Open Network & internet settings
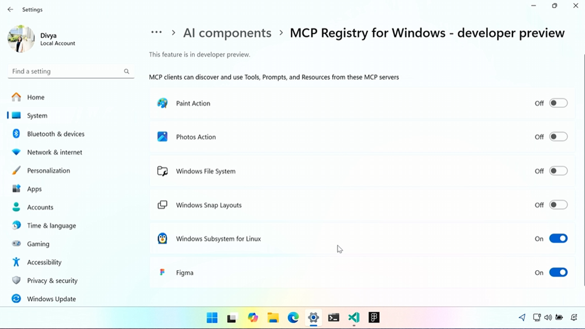585x329 pixels. point(71,152)
